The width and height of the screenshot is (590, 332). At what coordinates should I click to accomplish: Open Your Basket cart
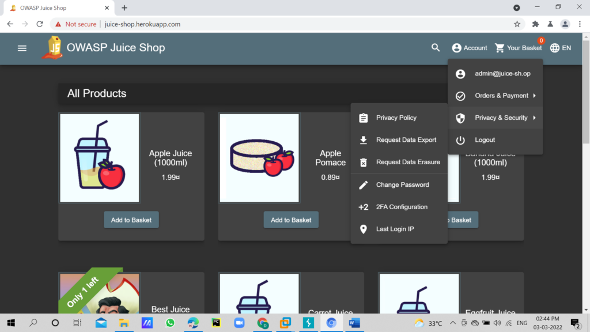(x=518, y=48)
